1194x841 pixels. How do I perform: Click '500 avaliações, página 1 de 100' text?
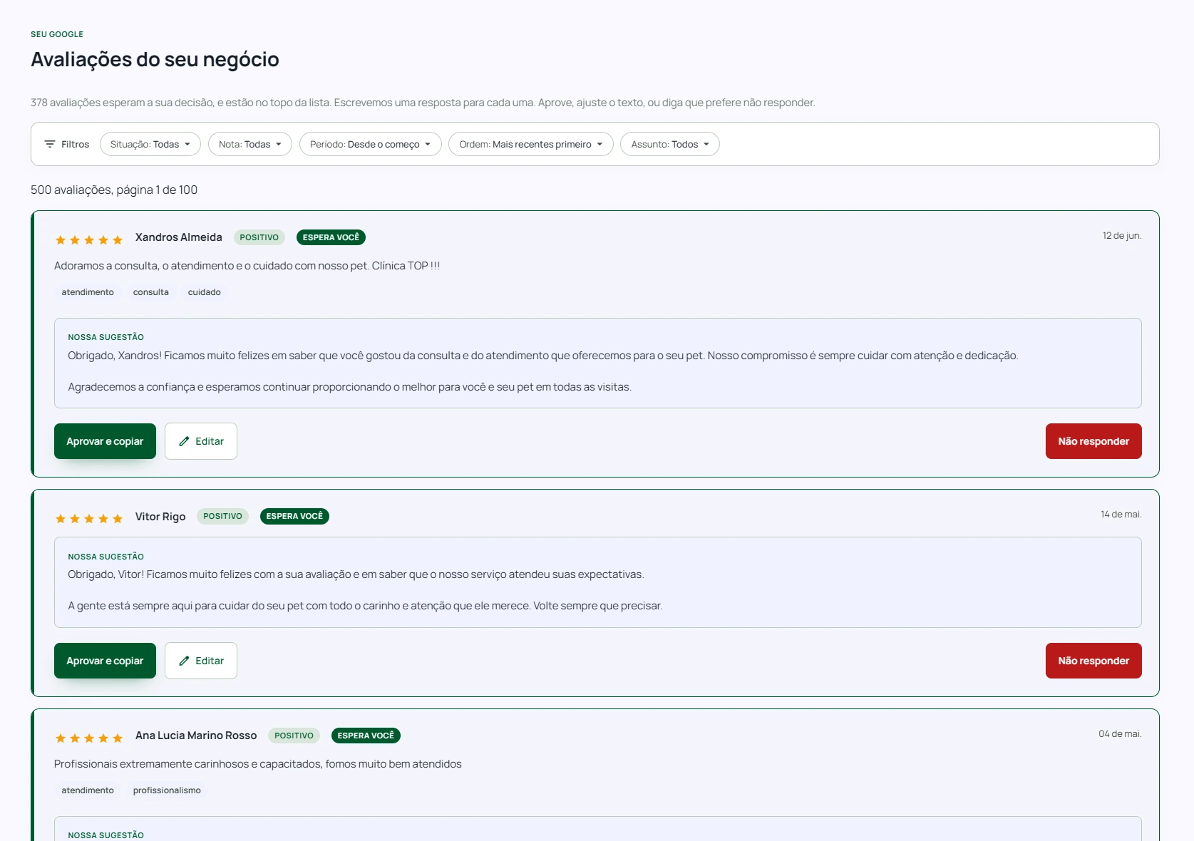(114, 190)
